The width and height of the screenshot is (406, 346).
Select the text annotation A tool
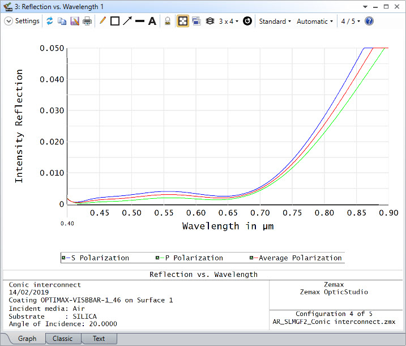pos(152,21)
